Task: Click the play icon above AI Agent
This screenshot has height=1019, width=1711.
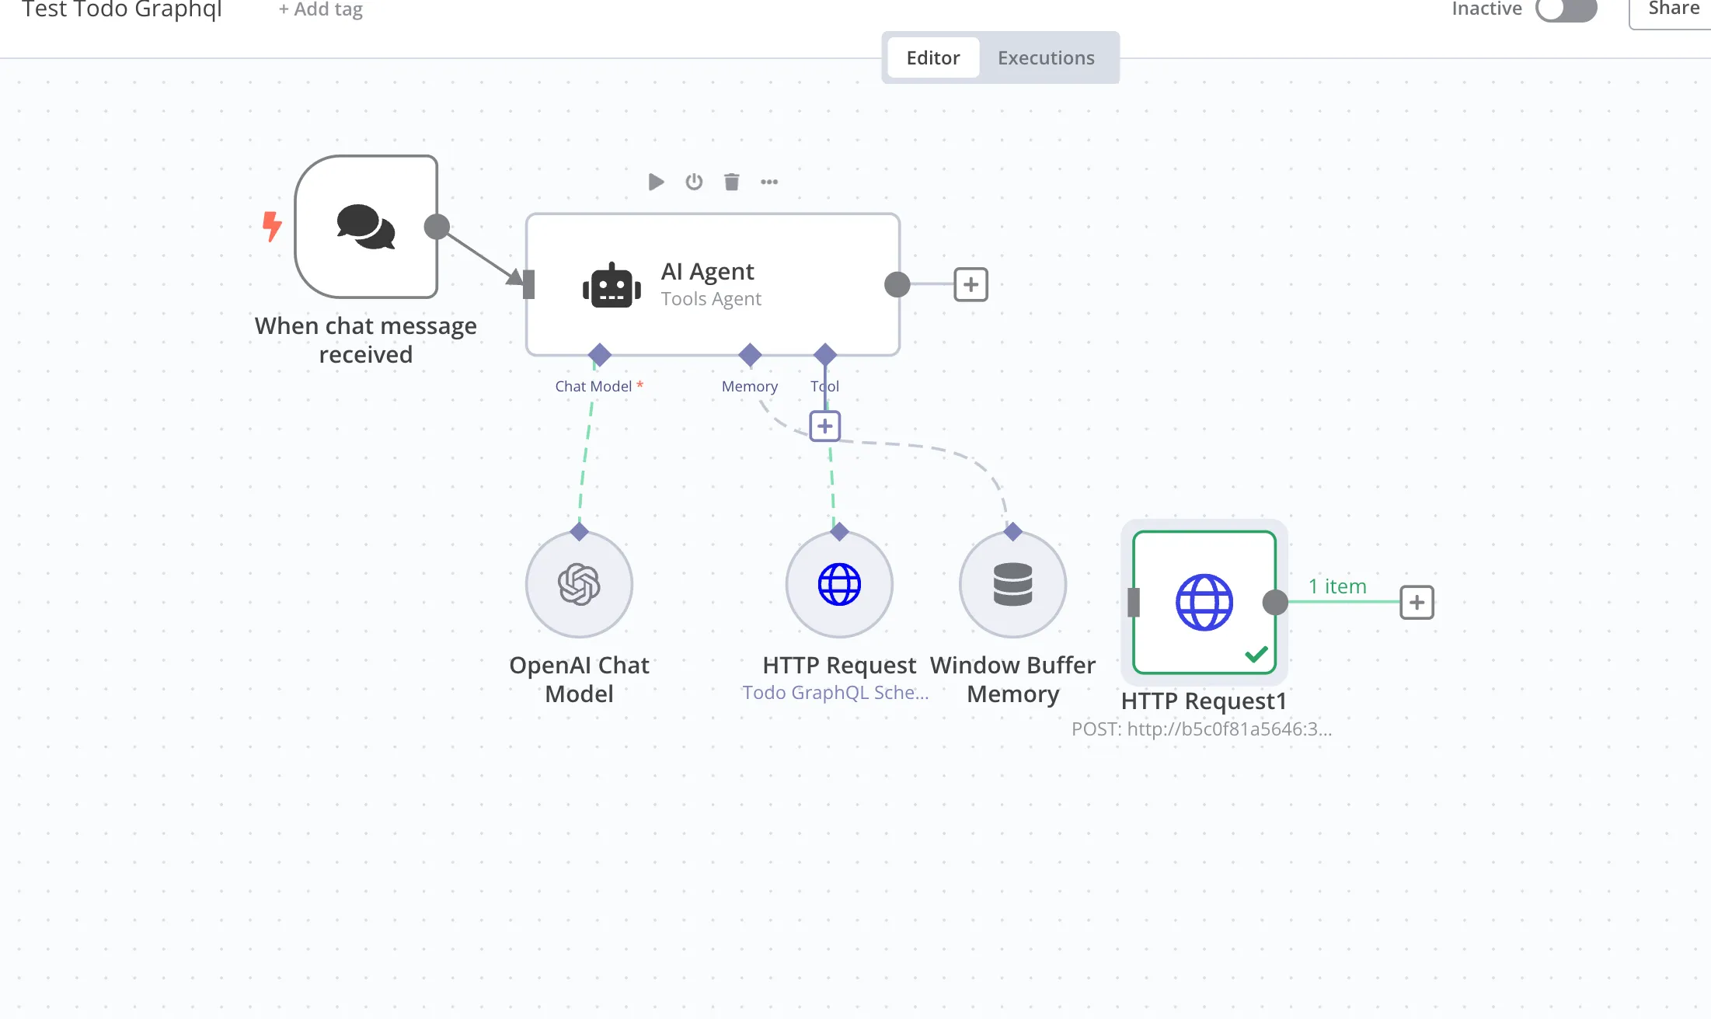Action: click(x=656, y=182)
